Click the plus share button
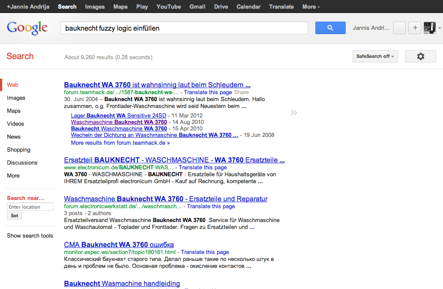The width and height of the screenshot is (443, 289). click(x=415, y=28)
